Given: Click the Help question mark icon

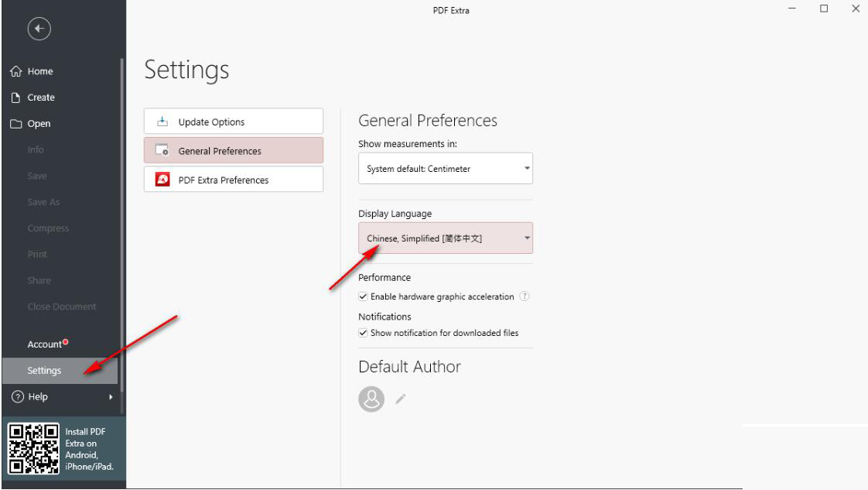Looking at the screenshot, I should pyautogui.click(x=18, y=396).
